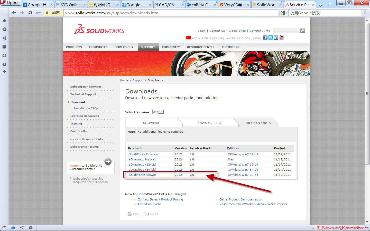
Task: Open the eDrawings (64-bit) product link
Action: tap(142, 170)
